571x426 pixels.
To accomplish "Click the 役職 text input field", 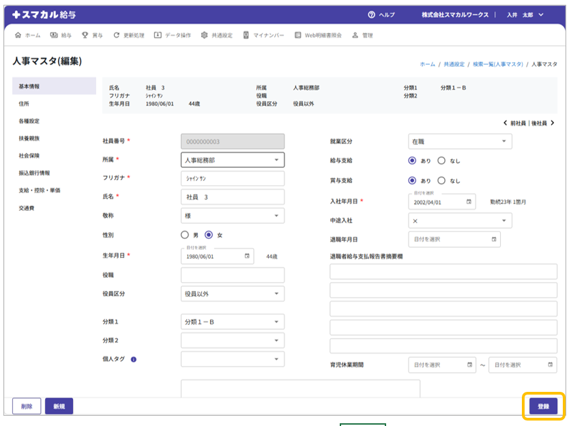I will [x=232, y=275].
